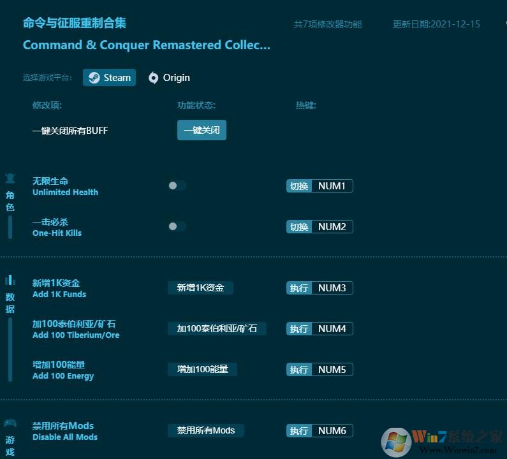Click the 执行 label beside NUM5
This screenshot has width=507, height=459.
click(299, 370)
